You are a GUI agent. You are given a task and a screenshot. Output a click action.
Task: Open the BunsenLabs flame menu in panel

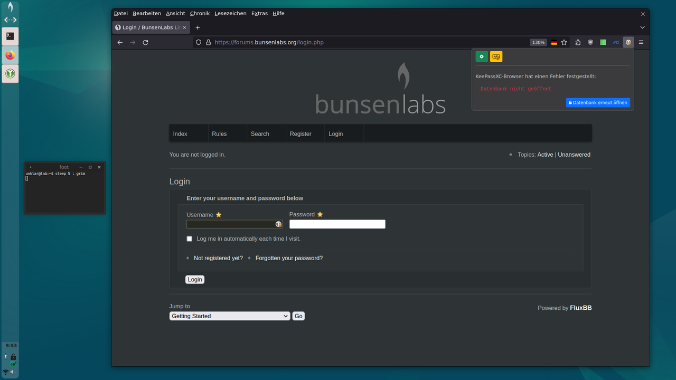click(x=10, y=7)
